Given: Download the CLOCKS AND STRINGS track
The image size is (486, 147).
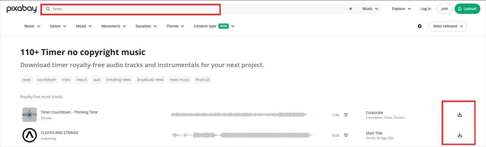Looking at the screenshot, I should pos(460,135).
